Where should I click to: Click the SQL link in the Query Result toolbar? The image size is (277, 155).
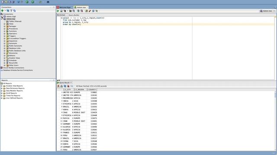click(72, 86)
